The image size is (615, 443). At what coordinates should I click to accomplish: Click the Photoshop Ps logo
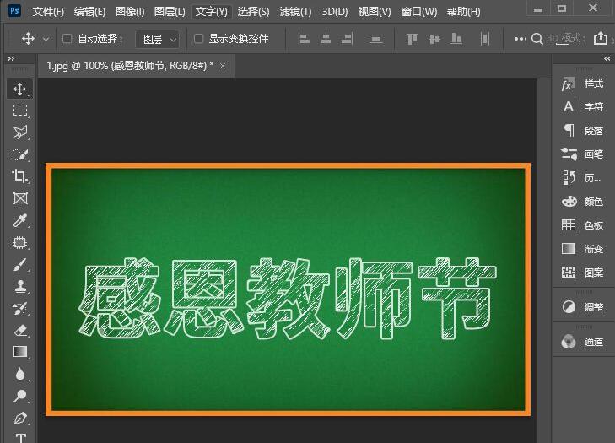click(x=14, y=11)
